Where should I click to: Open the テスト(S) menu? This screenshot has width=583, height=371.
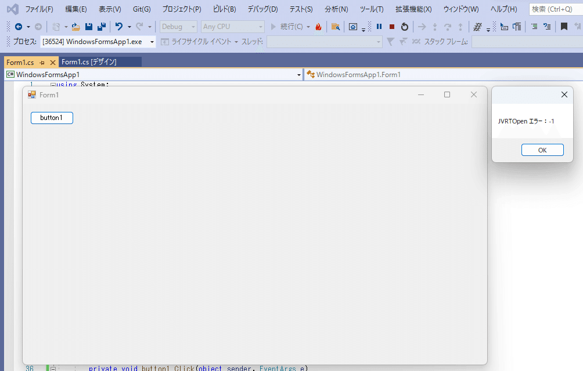click(301, 9)
